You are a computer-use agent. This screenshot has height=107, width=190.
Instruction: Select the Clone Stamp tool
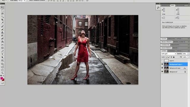click(x=2, y=32)
